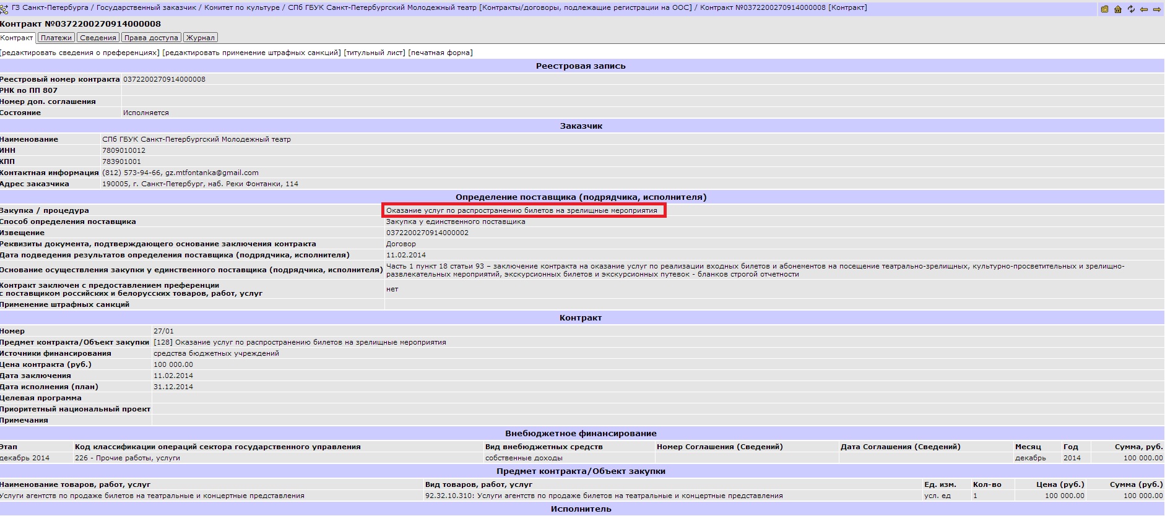Open procurement link Оказание услуг по распространению билетов

[x=522, y=210]
